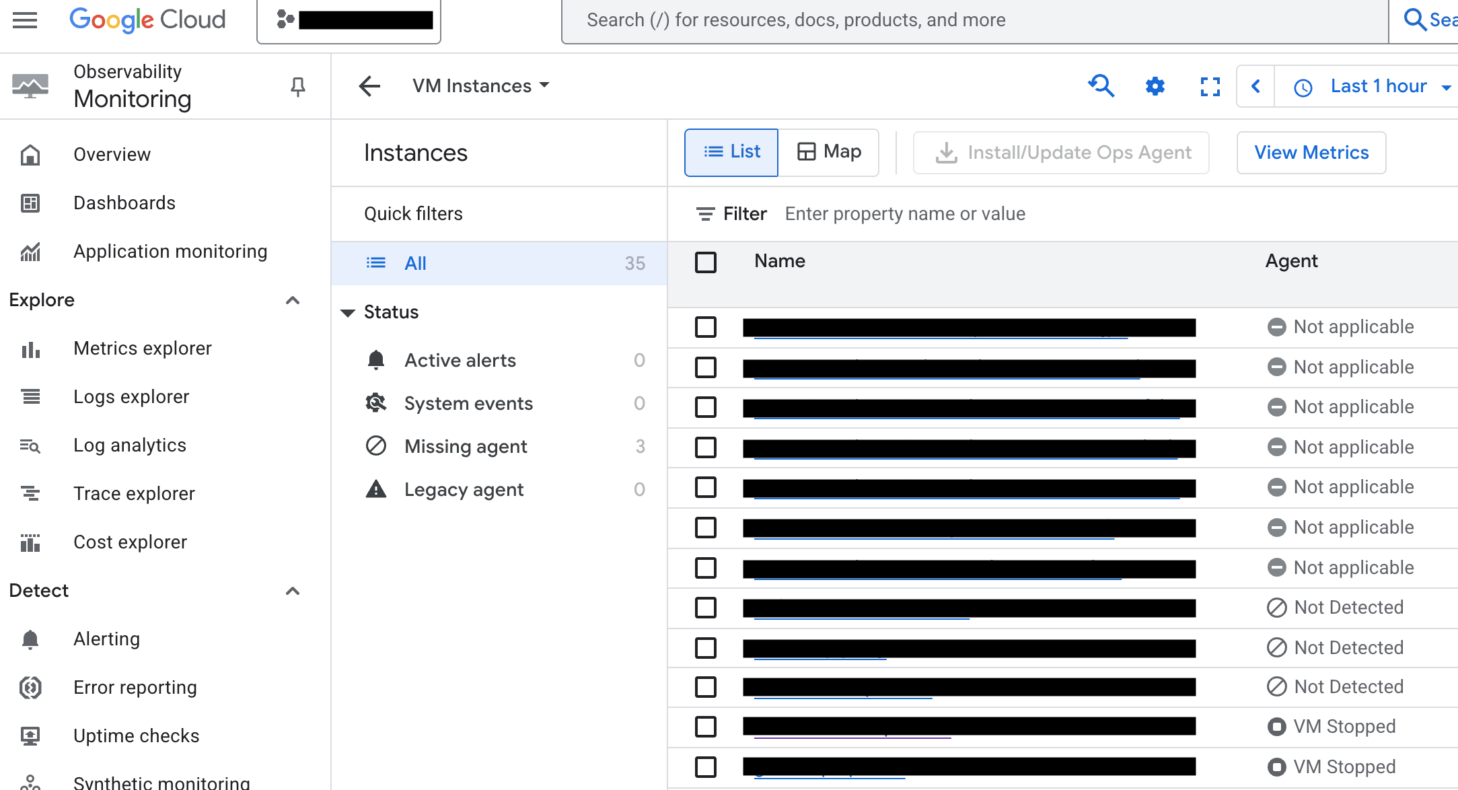1458x790 pixels.
Task: Shift time range back with left chevron
Action: [x=1255, y=86]
